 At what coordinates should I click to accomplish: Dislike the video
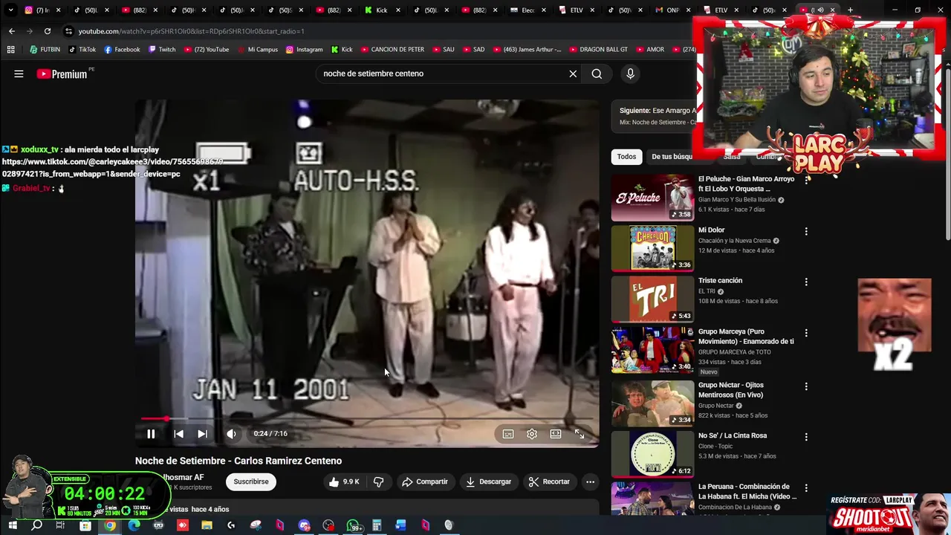[378, 481]
